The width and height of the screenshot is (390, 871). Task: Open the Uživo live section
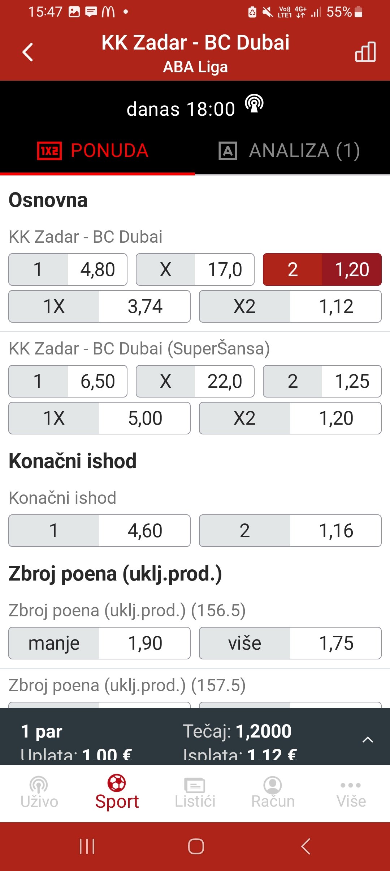click(x=39, y=793)
